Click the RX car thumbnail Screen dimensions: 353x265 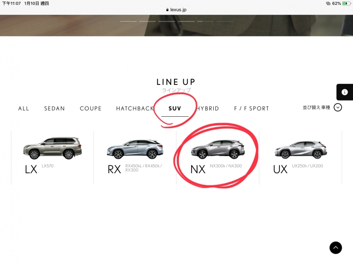[135, 149]
